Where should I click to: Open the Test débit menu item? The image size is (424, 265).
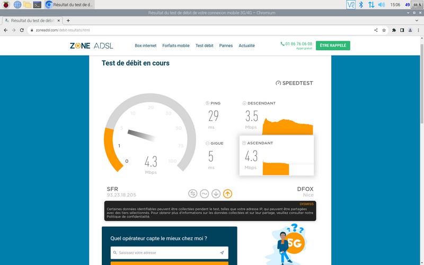205,46
